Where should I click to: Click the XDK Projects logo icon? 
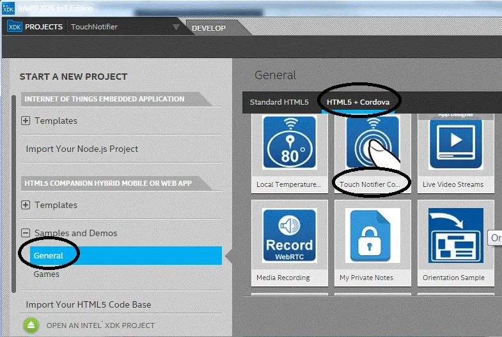[x=14, y=27]
